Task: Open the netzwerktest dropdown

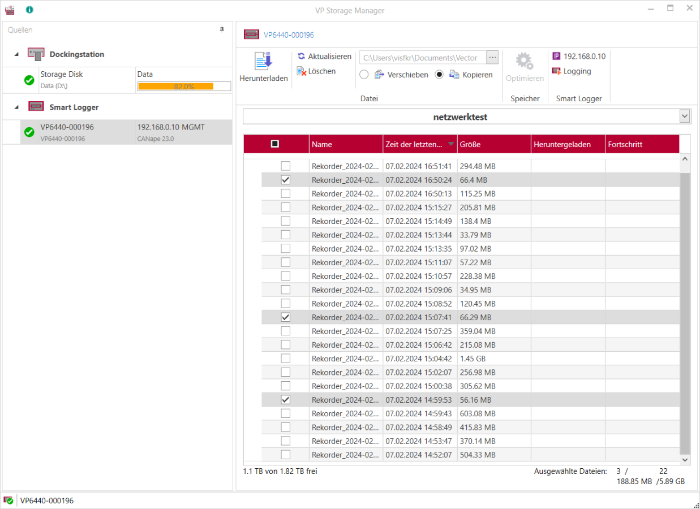Action: coord(685,117)
